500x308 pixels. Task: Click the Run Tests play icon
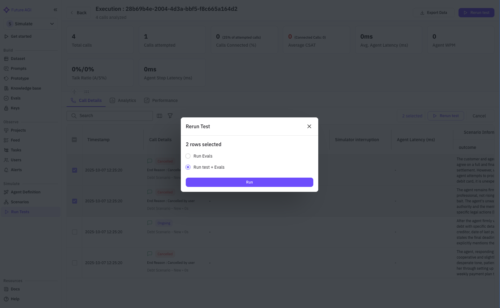tap(7, 212)
